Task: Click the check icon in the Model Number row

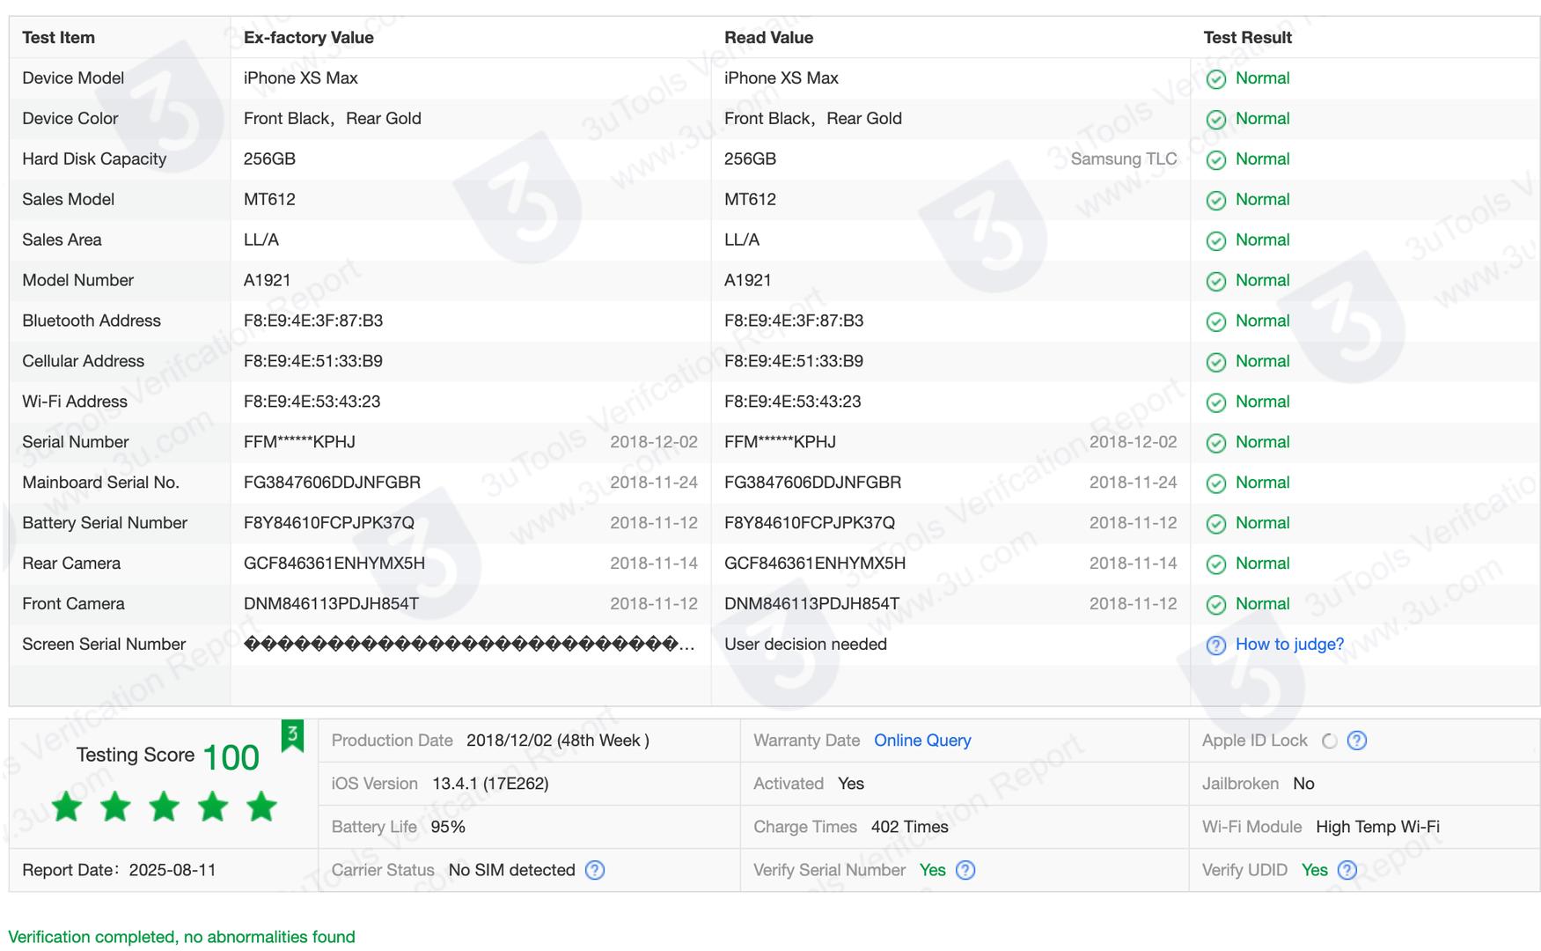Action: click(x=1215, y=282)
